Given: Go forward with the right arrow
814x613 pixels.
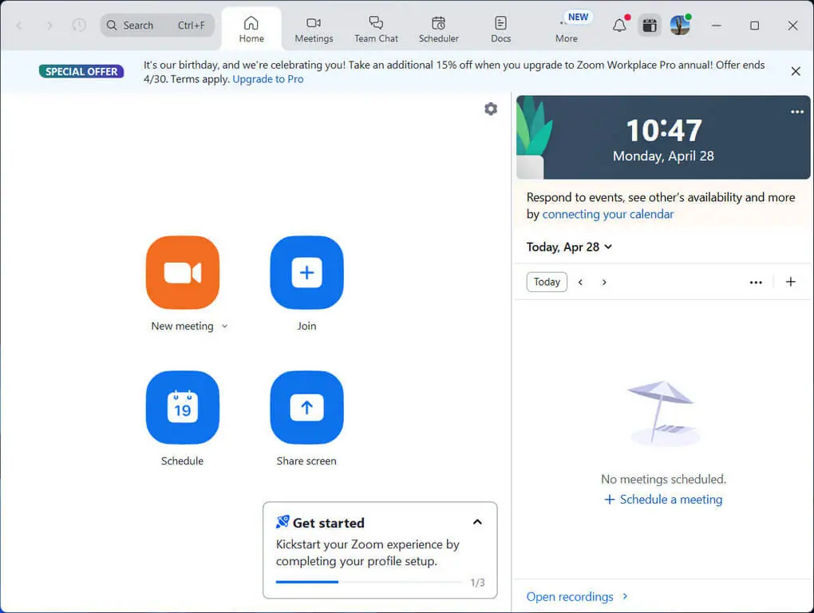Looking at the screenshot, I should [49, 26].
